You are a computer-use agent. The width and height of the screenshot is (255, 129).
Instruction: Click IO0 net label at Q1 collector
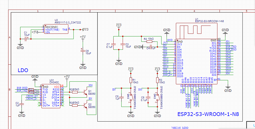tap(91, 85)
